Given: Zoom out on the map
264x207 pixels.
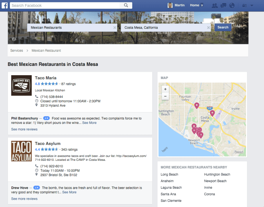Looking at the screenshot, I should point(165,96).
